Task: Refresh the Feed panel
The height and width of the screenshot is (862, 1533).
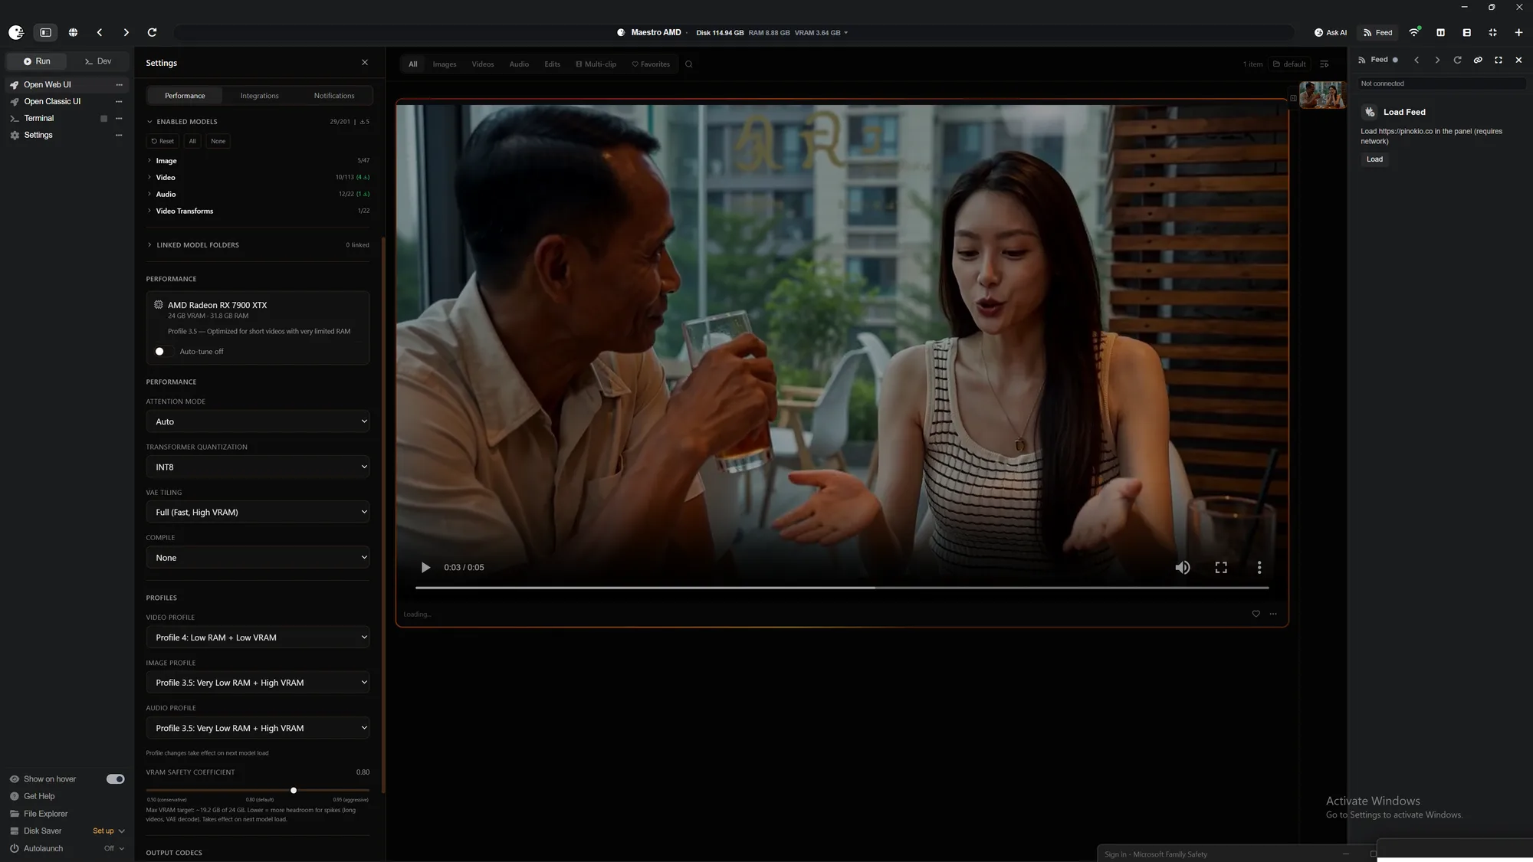Action: 1457,60
